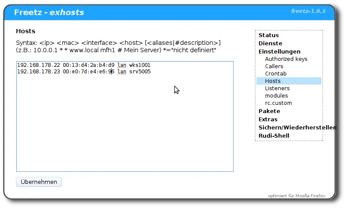Open the Callers settings page

tap(274, 66)
